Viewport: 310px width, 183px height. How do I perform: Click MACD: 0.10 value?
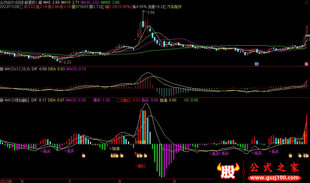click(x=76, y=69)
